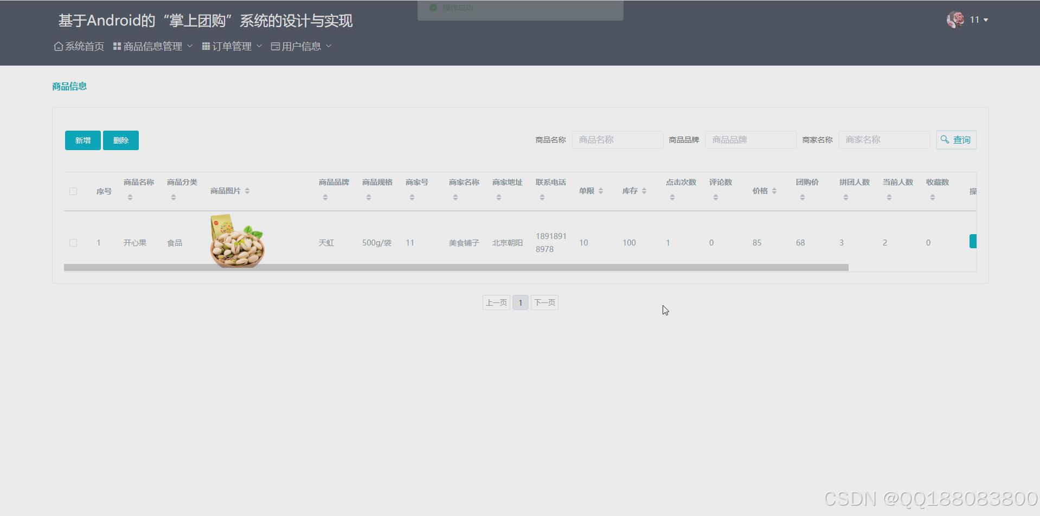Select 系统首页 in the navigation bar

tap(78, 46)
